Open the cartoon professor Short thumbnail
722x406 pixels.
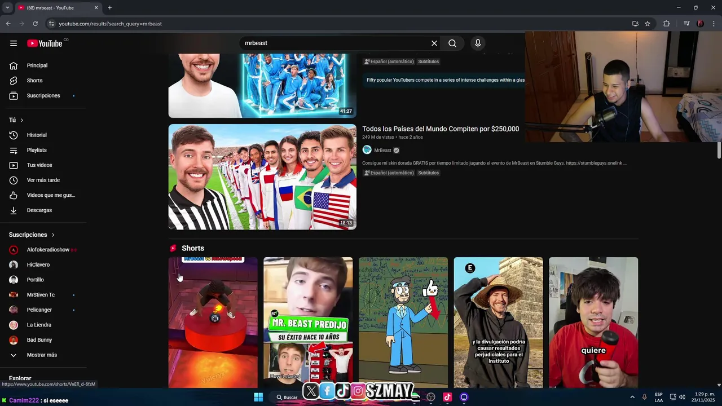pyautogui.click(x=403, y=323)
